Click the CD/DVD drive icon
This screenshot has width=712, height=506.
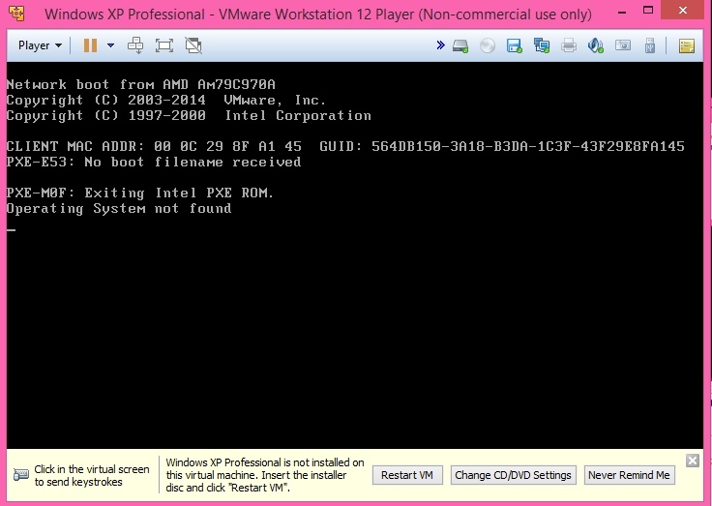coord(488,45)
